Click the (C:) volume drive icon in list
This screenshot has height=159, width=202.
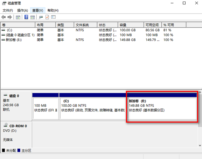pos(3,30)
